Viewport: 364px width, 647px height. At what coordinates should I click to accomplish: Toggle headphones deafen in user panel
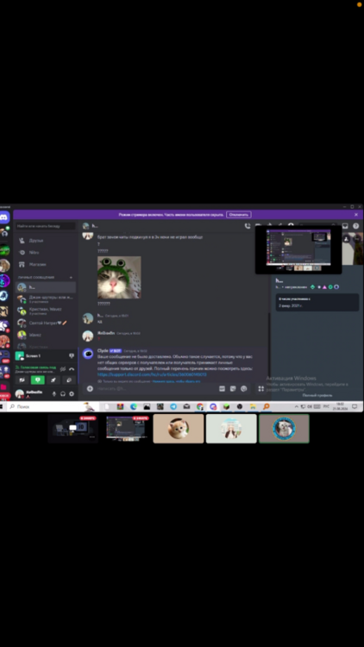(x=63, y=394)
